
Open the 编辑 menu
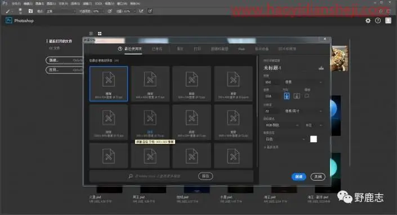click(28, 3)
